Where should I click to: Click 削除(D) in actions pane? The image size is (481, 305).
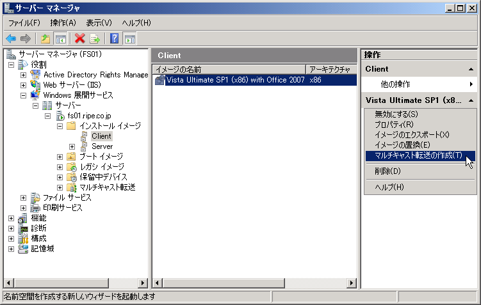(x=420, y=171)
